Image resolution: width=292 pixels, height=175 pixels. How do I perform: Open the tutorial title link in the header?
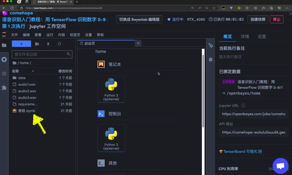click(x=54, y=20)
